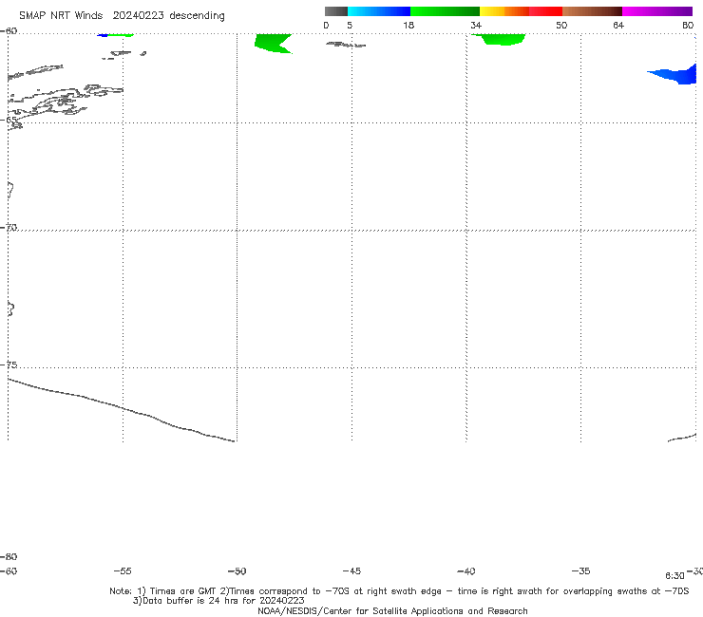Click the longitude axis label "-35"

(581, 571)
